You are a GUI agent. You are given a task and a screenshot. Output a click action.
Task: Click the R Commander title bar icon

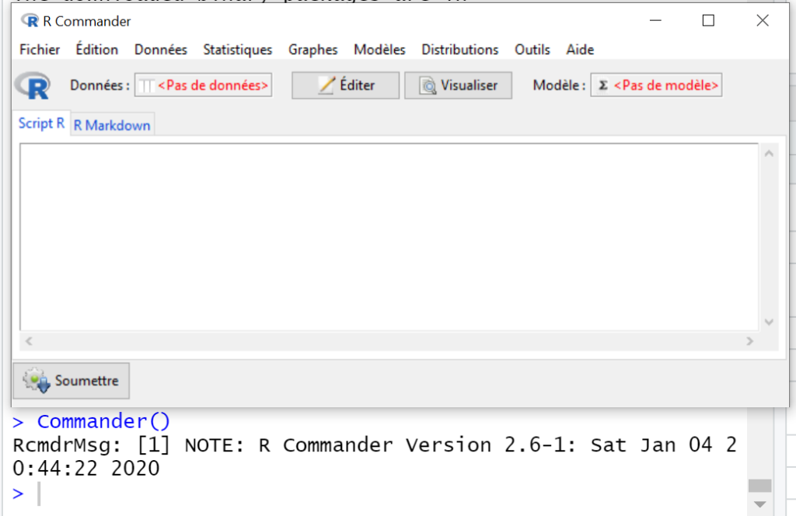(x=30, y=21)
